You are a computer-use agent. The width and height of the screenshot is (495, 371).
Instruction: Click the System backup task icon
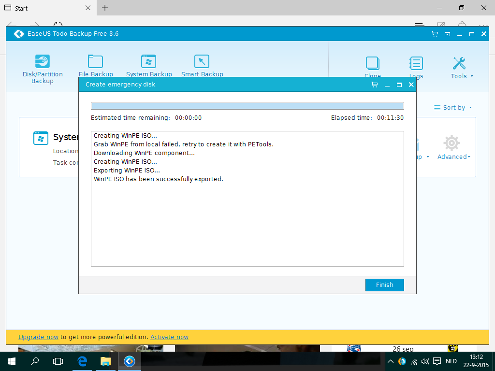(41, 138)
